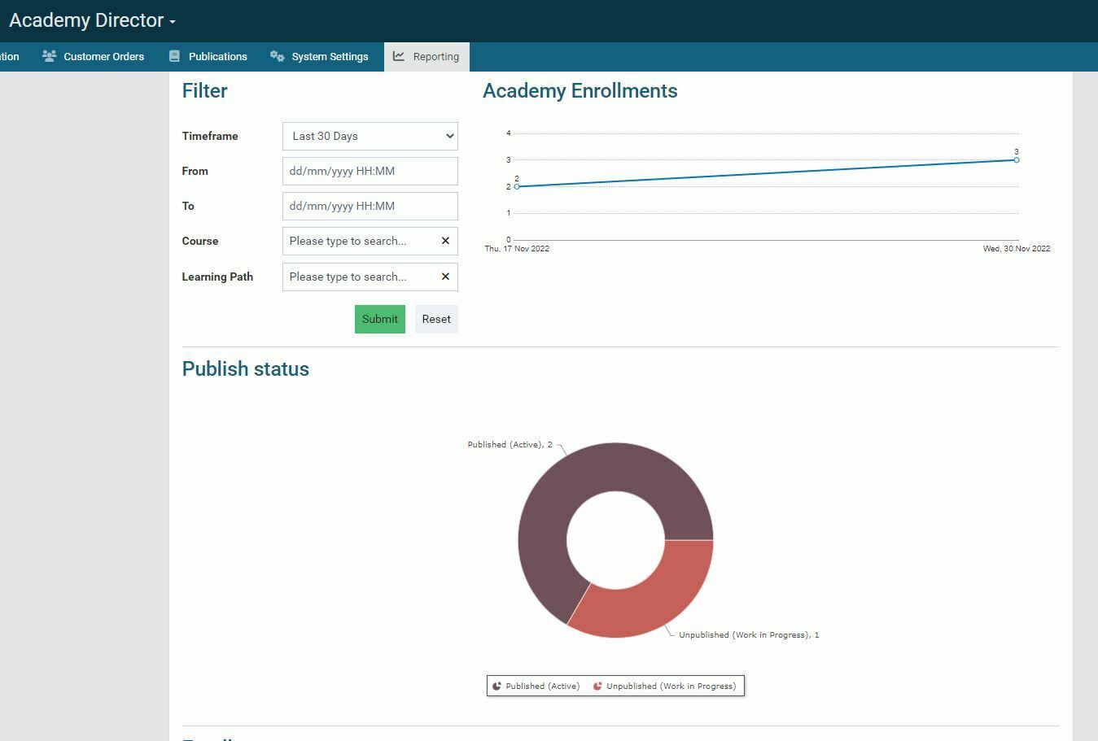1098x741 pixels.
Task: Clear the Course search field with X
Action: click(x=445, y=241)
